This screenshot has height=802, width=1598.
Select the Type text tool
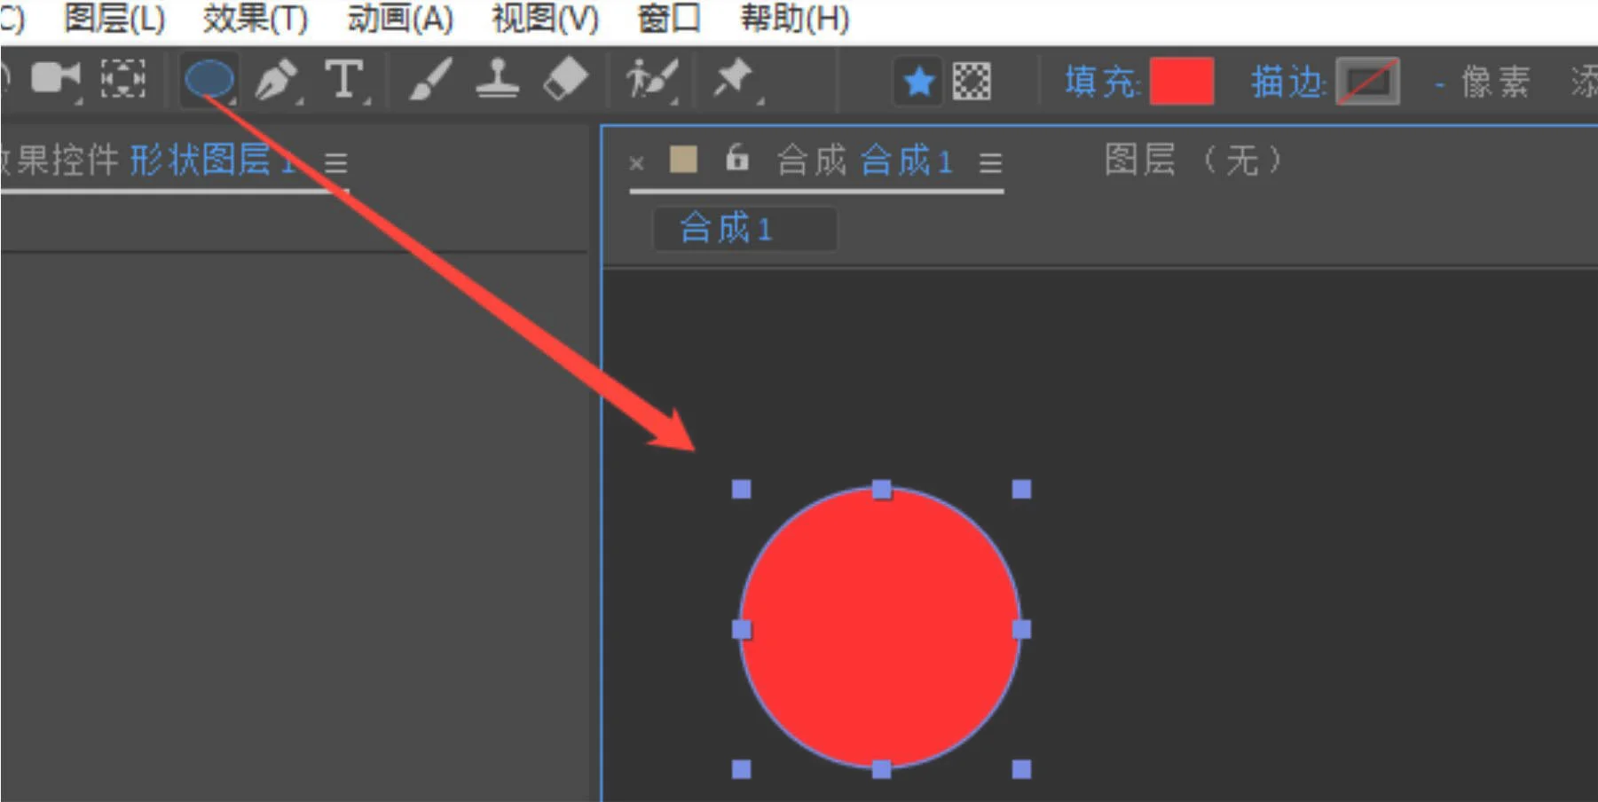[344, 80]
